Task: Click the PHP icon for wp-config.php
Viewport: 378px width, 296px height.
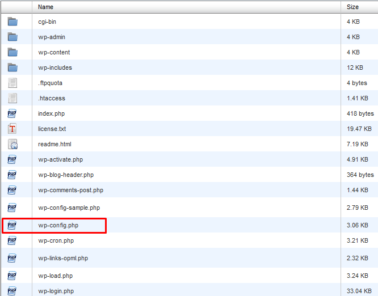Action: (12, 225)
